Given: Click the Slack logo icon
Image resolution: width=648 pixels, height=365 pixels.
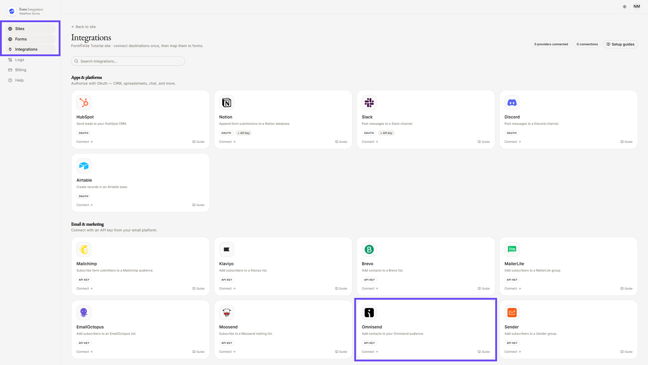Looking at the screenshot, I should (x=369, y=103).
